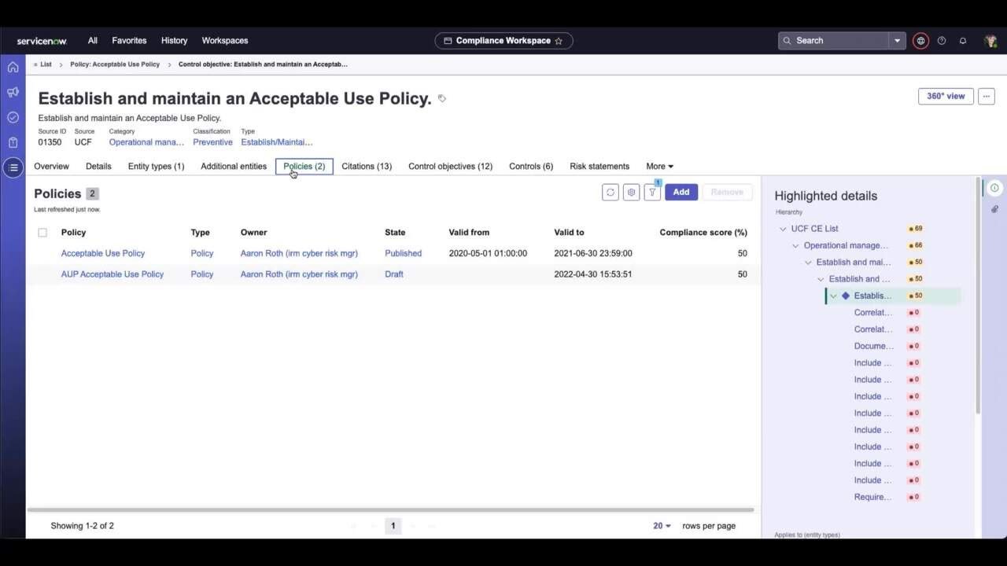
Task: Collapse the UCF CE List node
Action: [783, 229]
